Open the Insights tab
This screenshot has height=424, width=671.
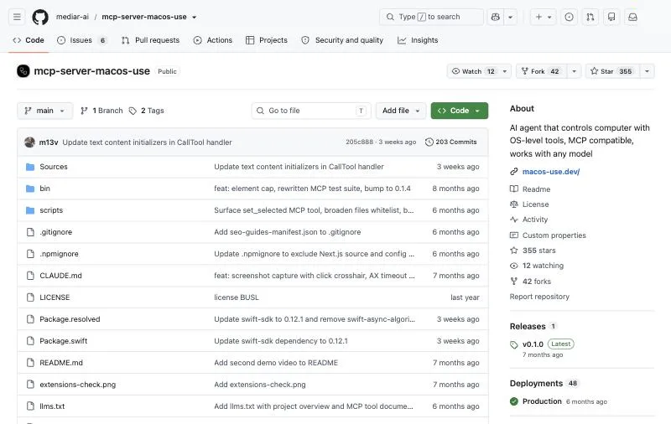click(418, 40)
